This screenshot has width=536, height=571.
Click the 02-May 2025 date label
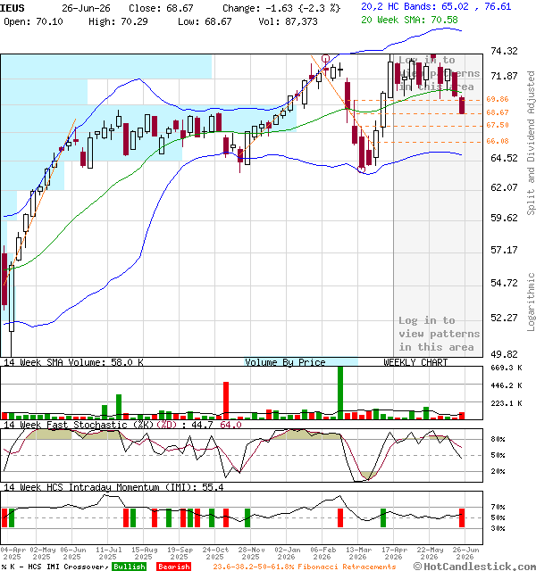click(43, 553)
